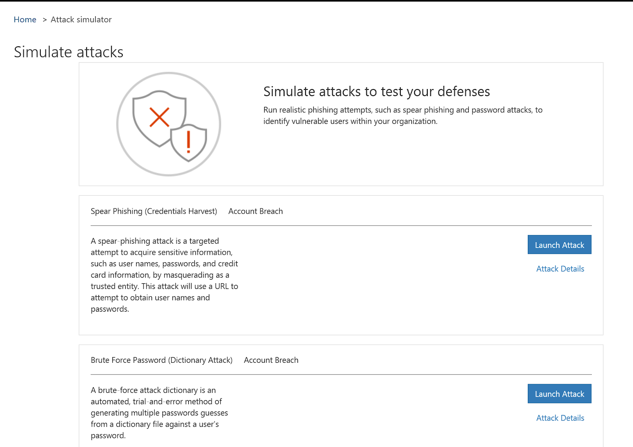Viewport: 633px width, 447px height.
Task: Switch to Account Breach tab on spear phishing card
Action: click(255, 211)
